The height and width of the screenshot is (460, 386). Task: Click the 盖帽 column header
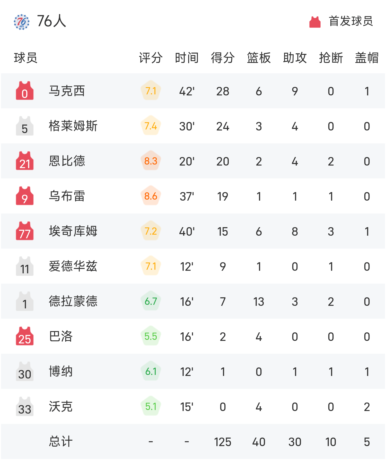(367, 58)
